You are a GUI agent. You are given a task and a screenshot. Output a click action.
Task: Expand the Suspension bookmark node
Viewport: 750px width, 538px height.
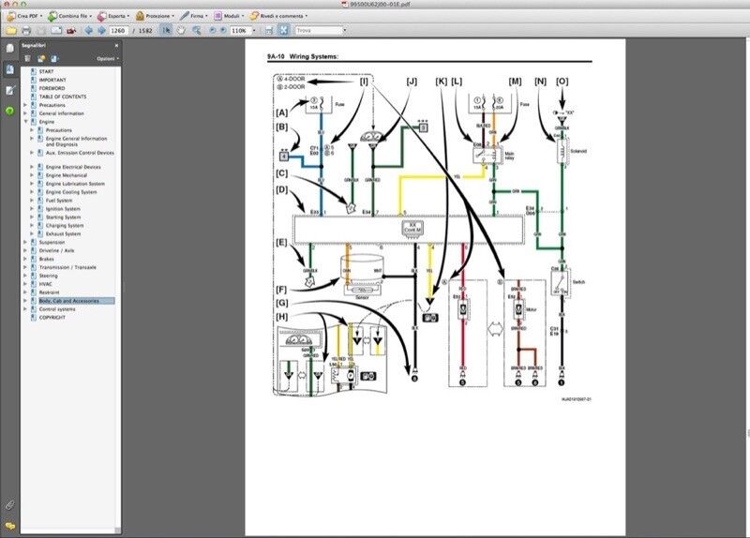(x=25, y=242)
